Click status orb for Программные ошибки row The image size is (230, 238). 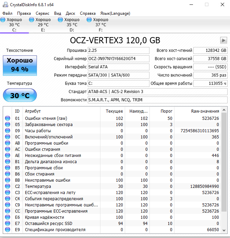click(x=8, y=143)
